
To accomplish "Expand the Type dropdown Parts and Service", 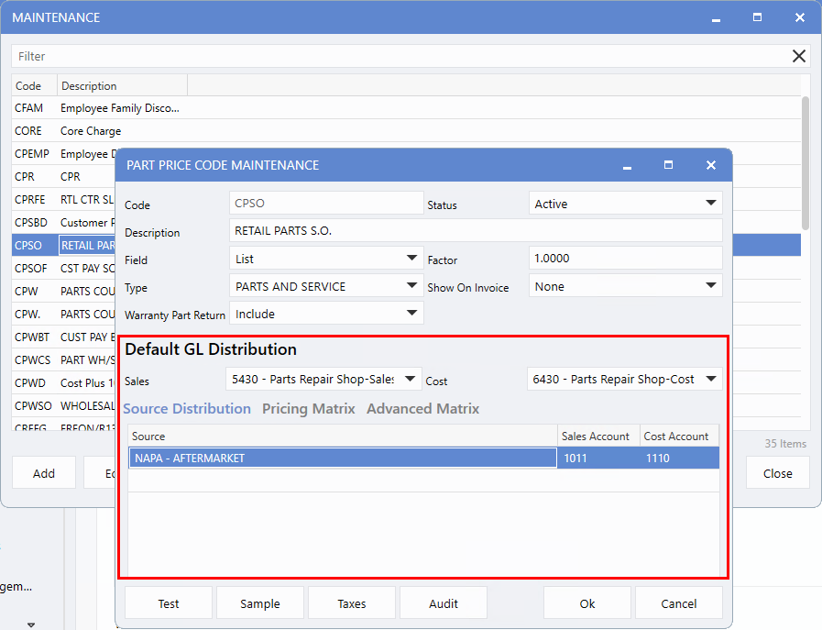I will 326,286.
